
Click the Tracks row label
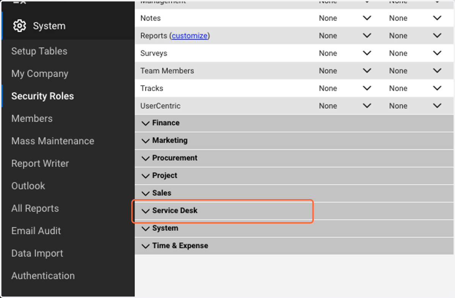[x=152, y=88]
